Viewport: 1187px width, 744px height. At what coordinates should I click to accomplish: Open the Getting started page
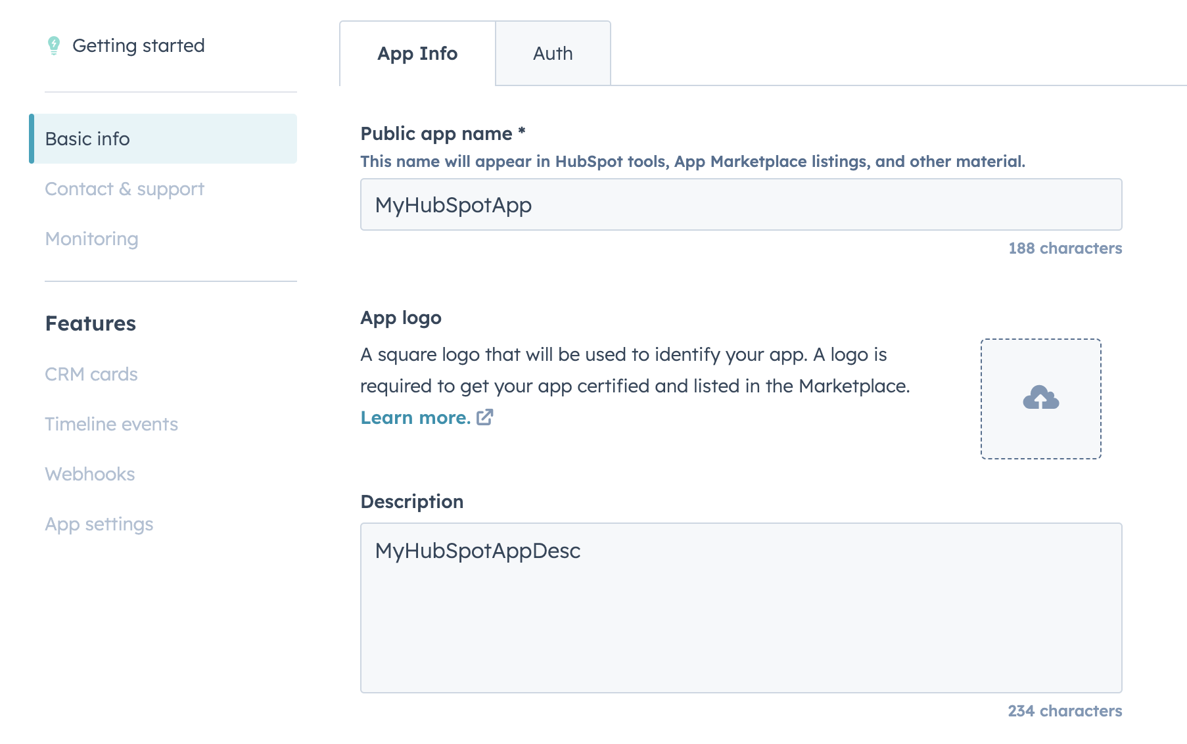pos(138,45)
